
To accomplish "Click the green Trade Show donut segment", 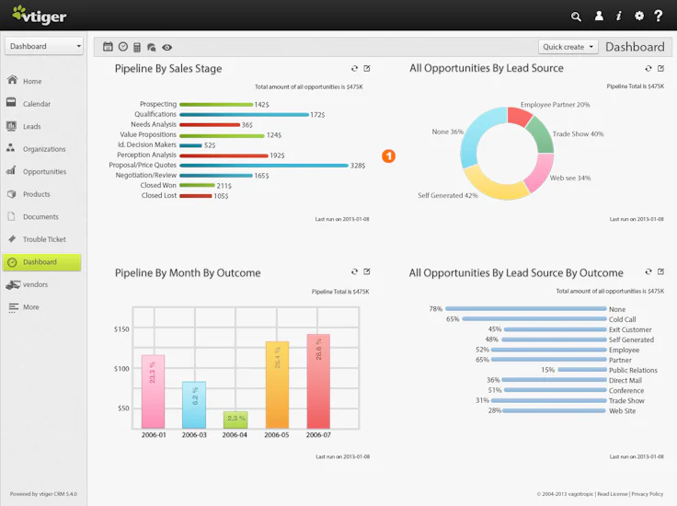I will point(543,134).
